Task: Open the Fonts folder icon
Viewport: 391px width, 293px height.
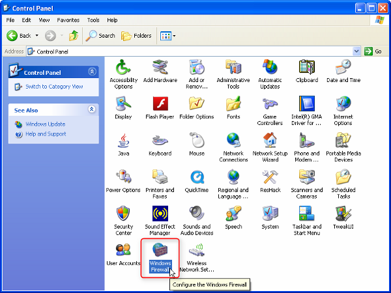Action: pos(233,104)
